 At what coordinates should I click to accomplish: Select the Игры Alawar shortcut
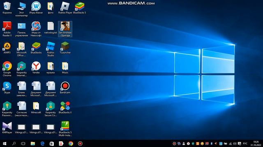(36, 8)
